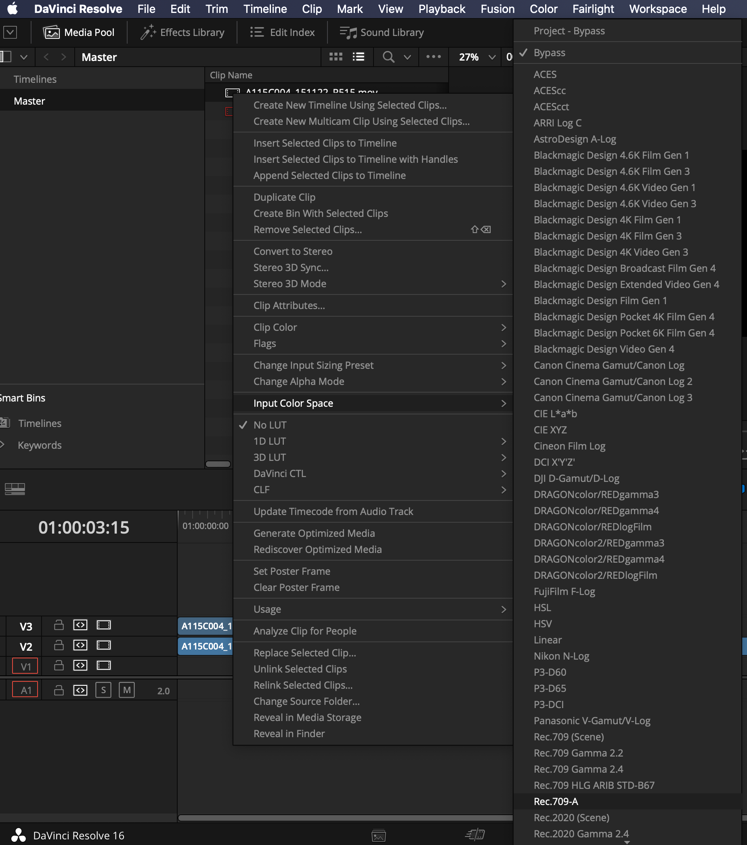This screenshot has width=747, height=845.
Task: Open the Sound Library panel
Action: (382, 32)
